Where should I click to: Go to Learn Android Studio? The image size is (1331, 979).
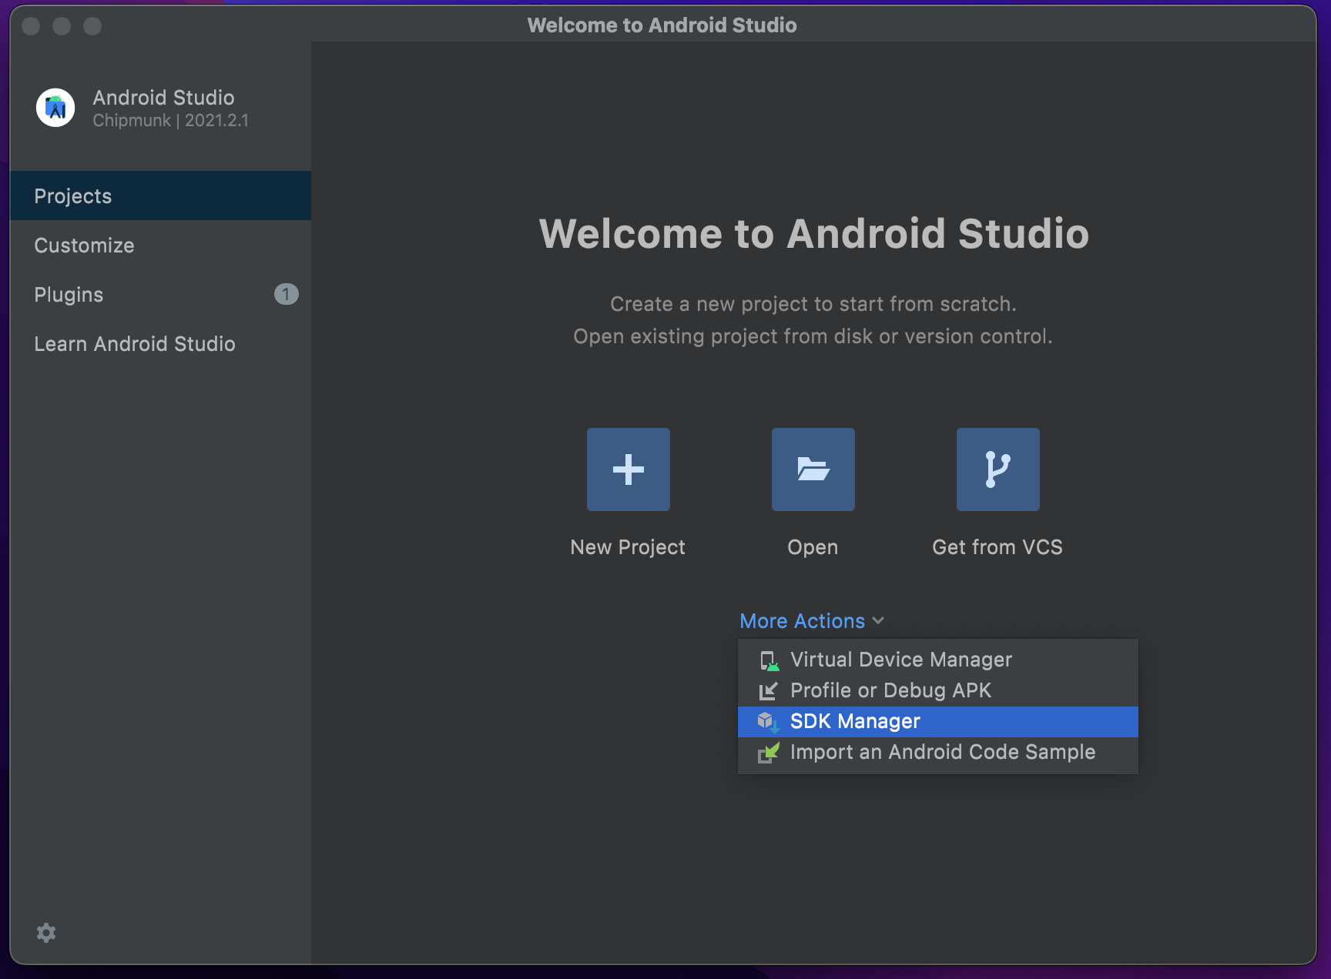[x=160, y=343]
